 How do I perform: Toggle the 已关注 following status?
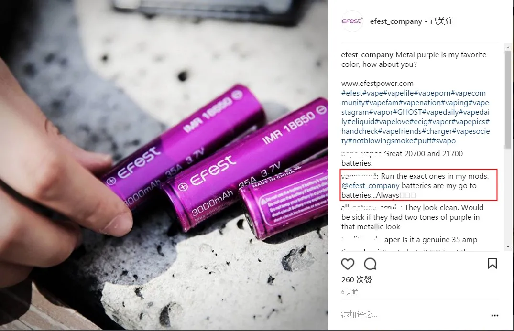(441, 21)
